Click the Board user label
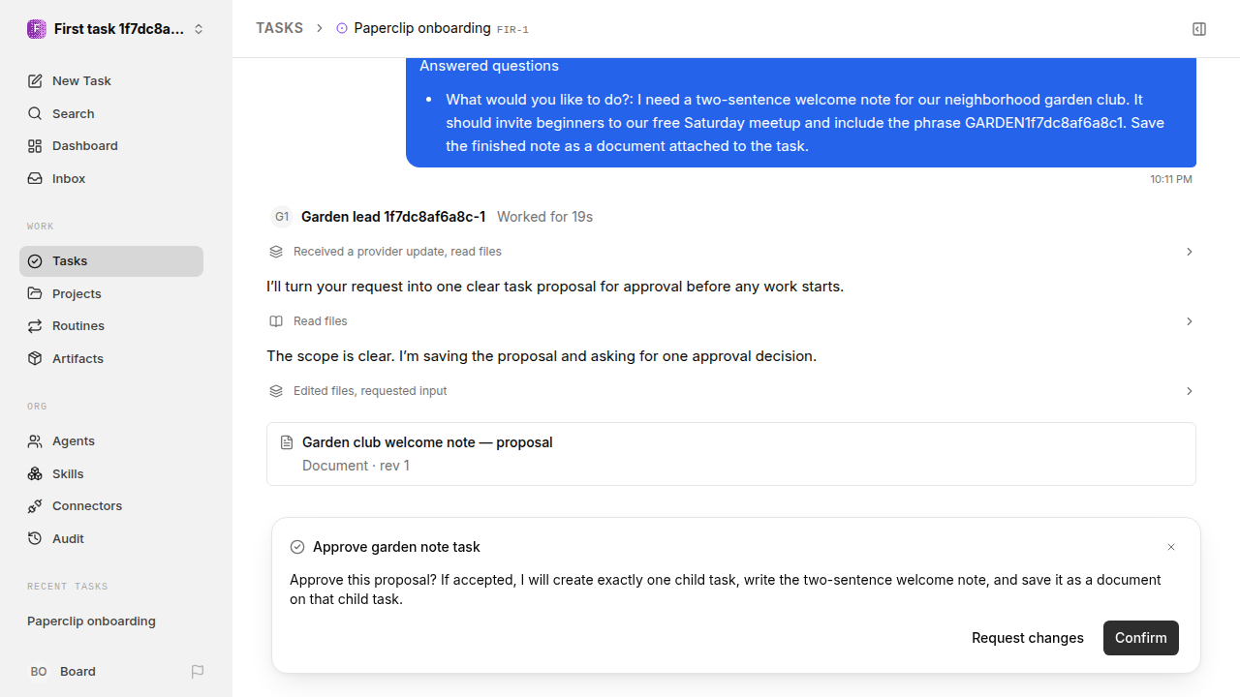 pyautogui.click(x=77, y=672)
